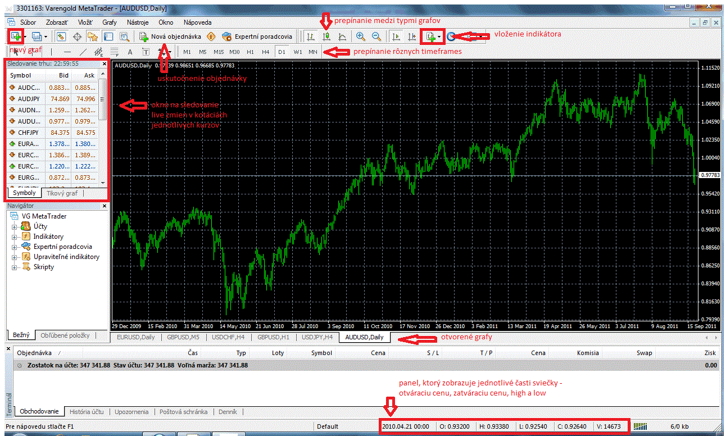Select the M15 timeframe
This screenshot has width=726, height=436.
219,52
